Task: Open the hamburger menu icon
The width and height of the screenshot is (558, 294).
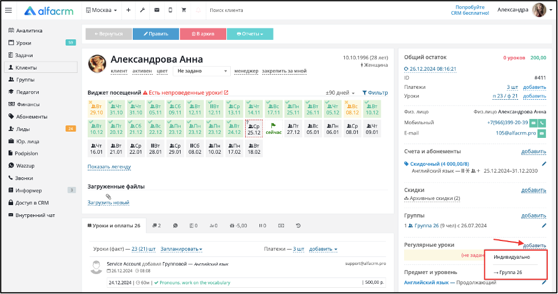Action: (8, 10)
